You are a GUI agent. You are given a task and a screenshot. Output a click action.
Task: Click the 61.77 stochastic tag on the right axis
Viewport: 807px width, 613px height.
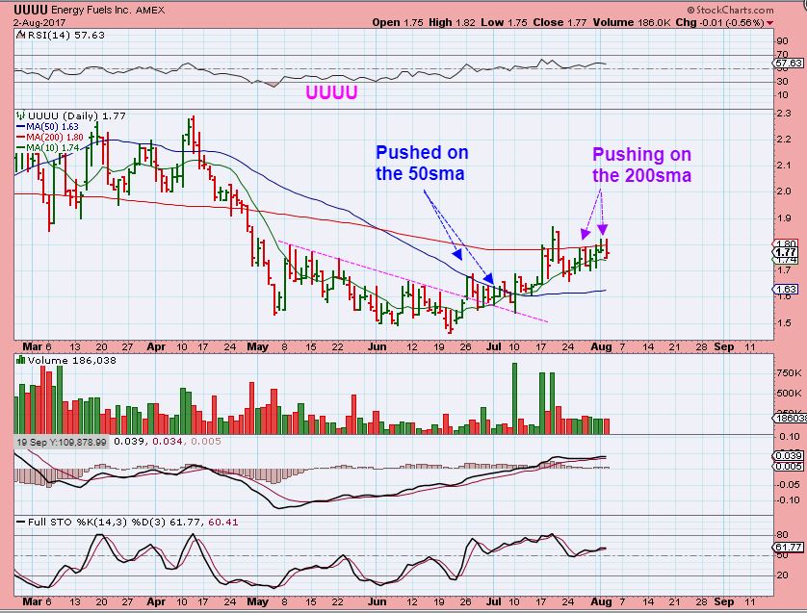(788, 548)
